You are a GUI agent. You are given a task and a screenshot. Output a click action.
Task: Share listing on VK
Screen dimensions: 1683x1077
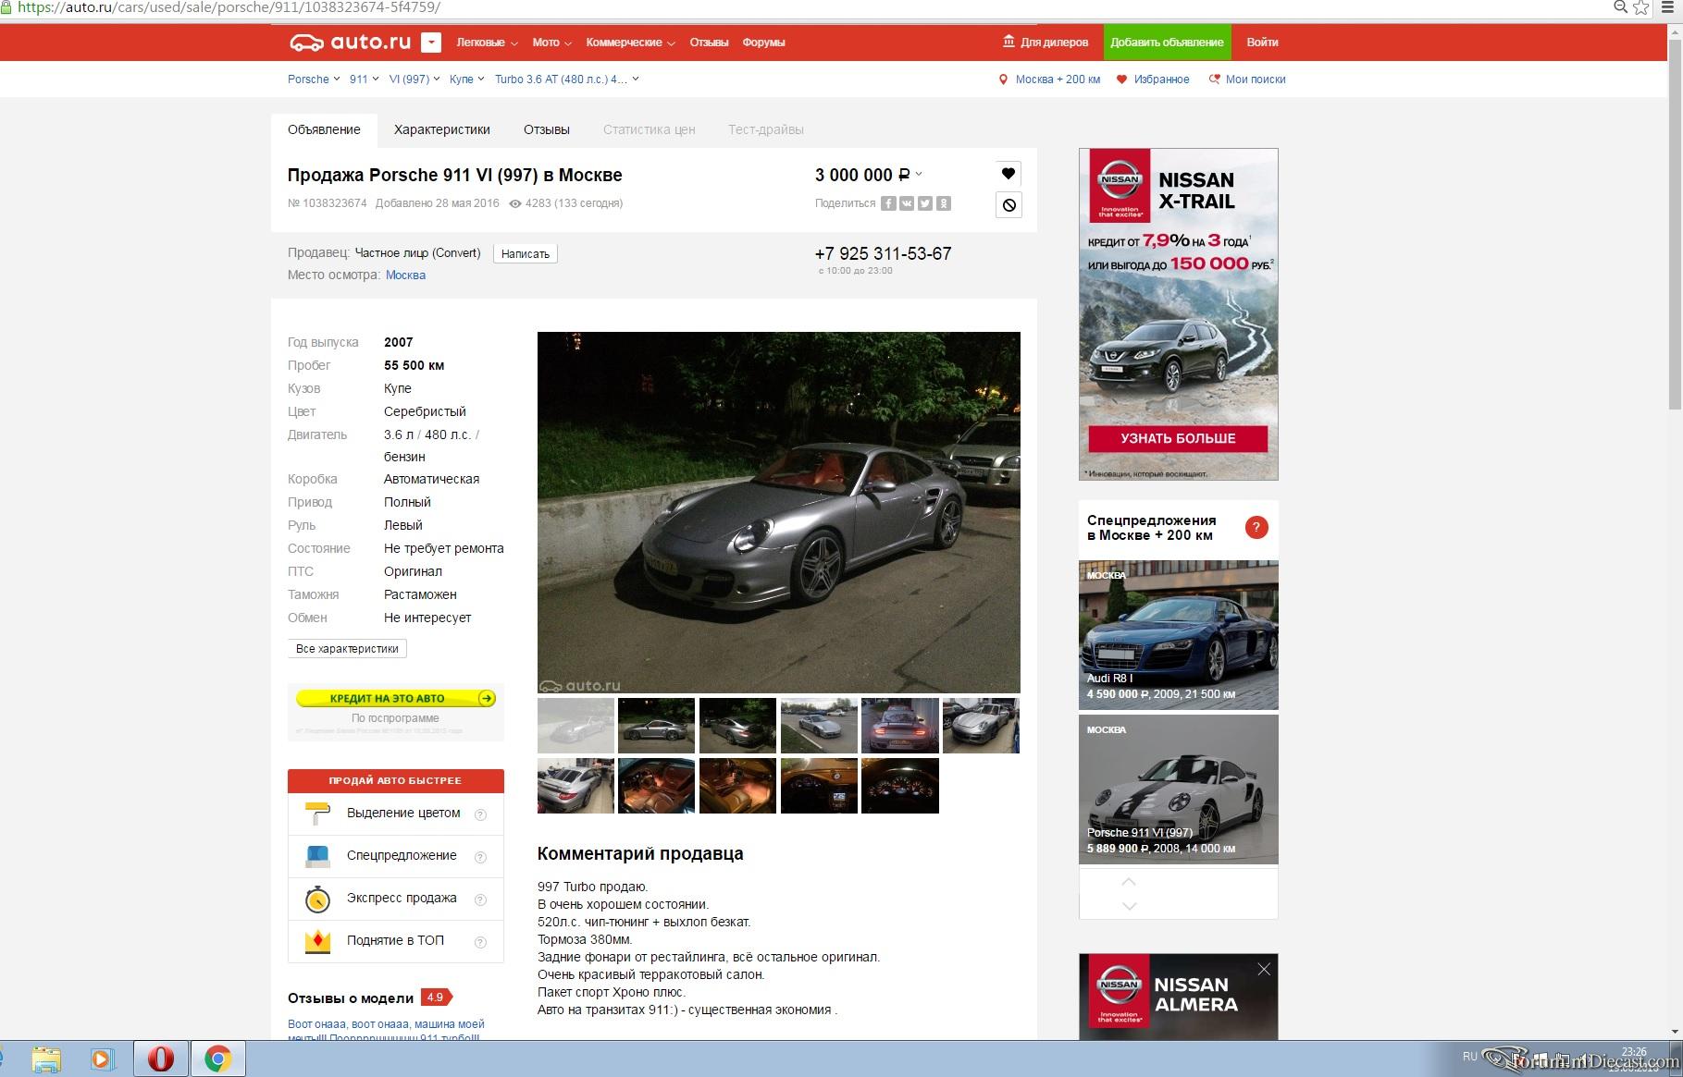coord(907,203)
